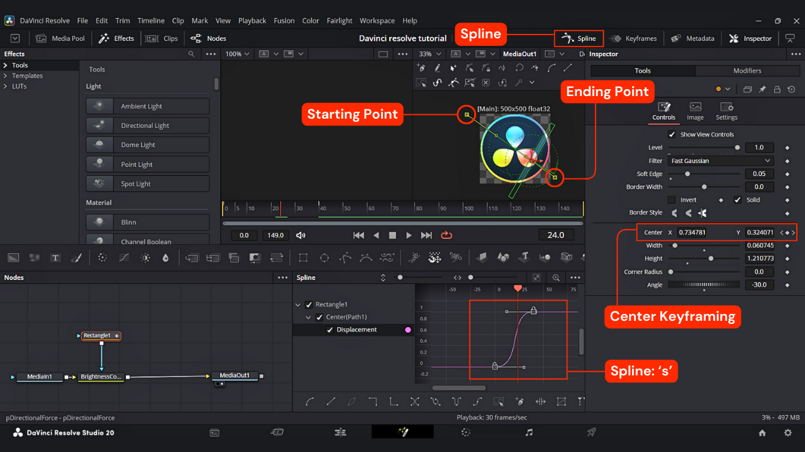
Task: Click the Keyframes panel button
Action: click(x=633, y=38)
